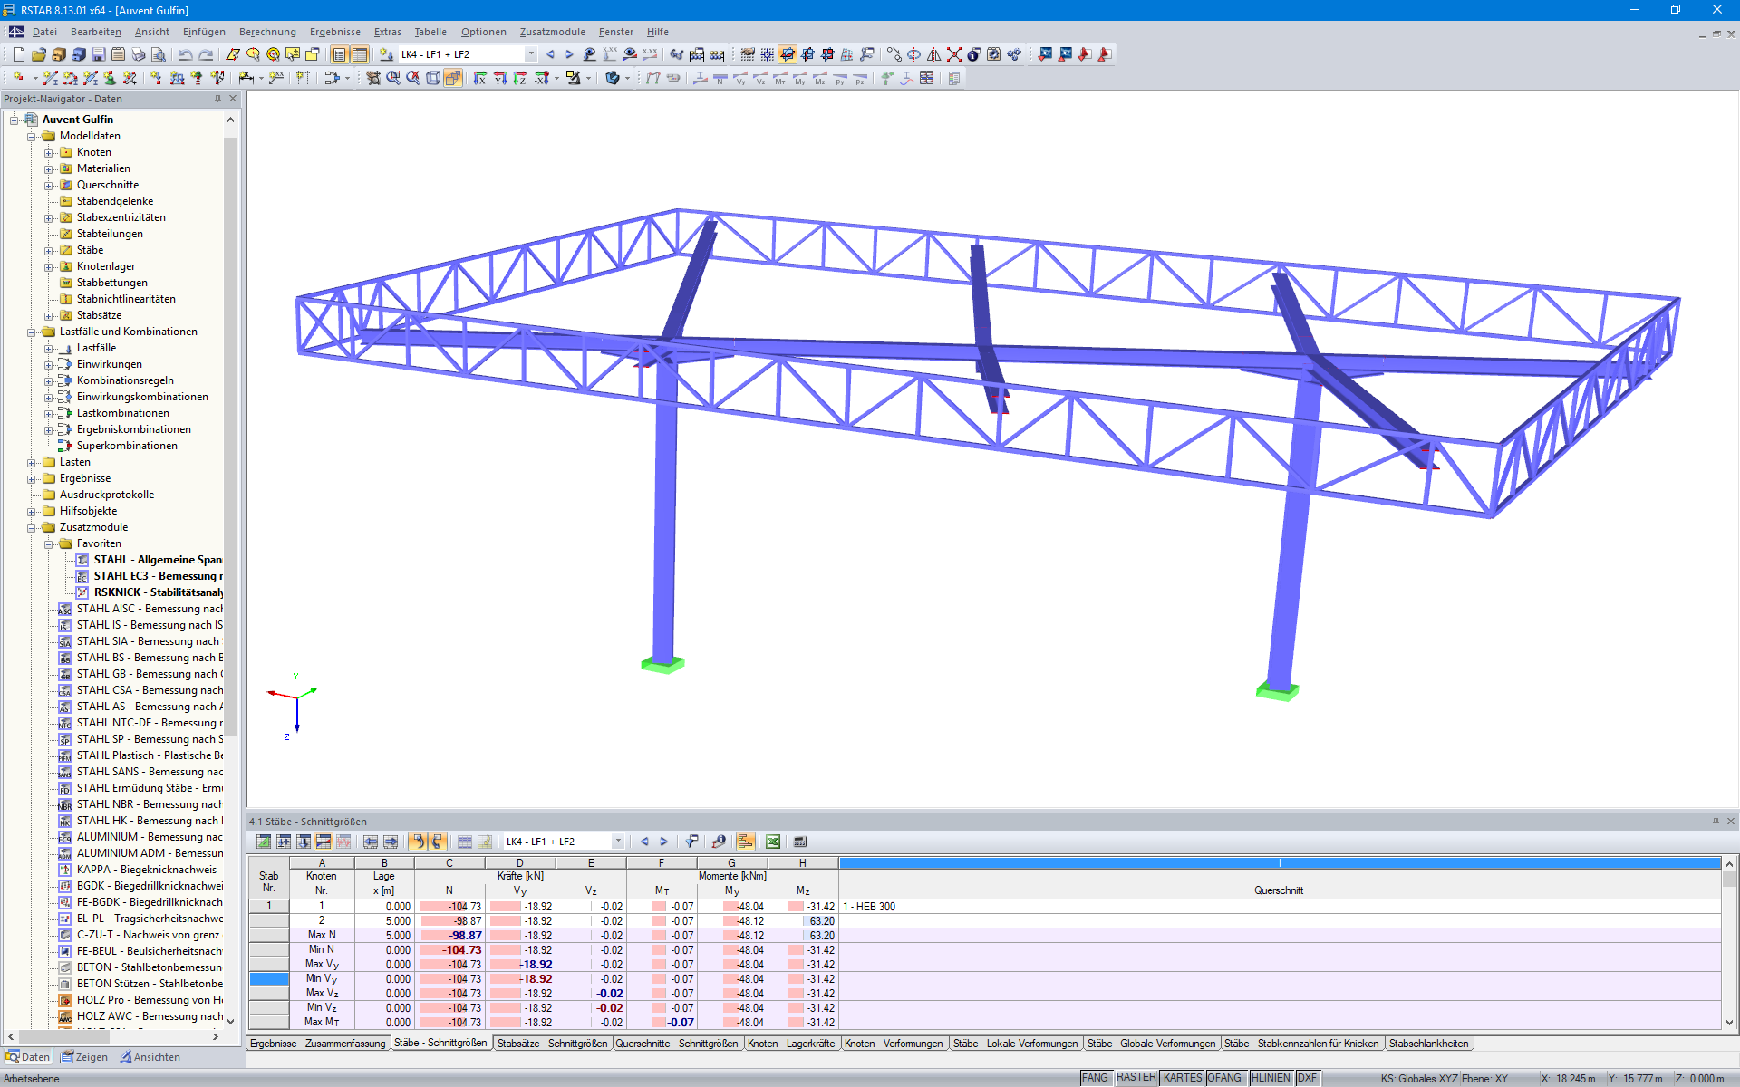
Task: Toggle OFANG object snap in status bar
Action: tap(1224, 1078)
